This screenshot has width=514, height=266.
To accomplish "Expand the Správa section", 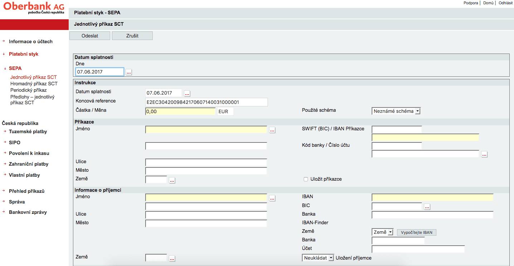I will 17,202.
